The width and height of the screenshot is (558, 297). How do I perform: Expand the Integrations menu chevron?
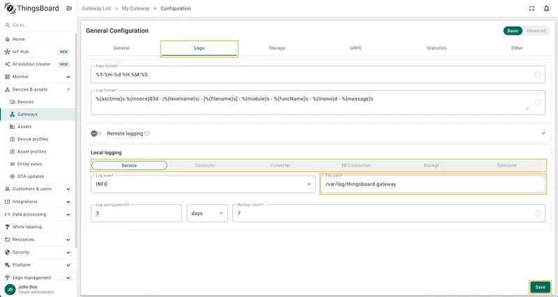pyautogui.click(x=68, y=201)
